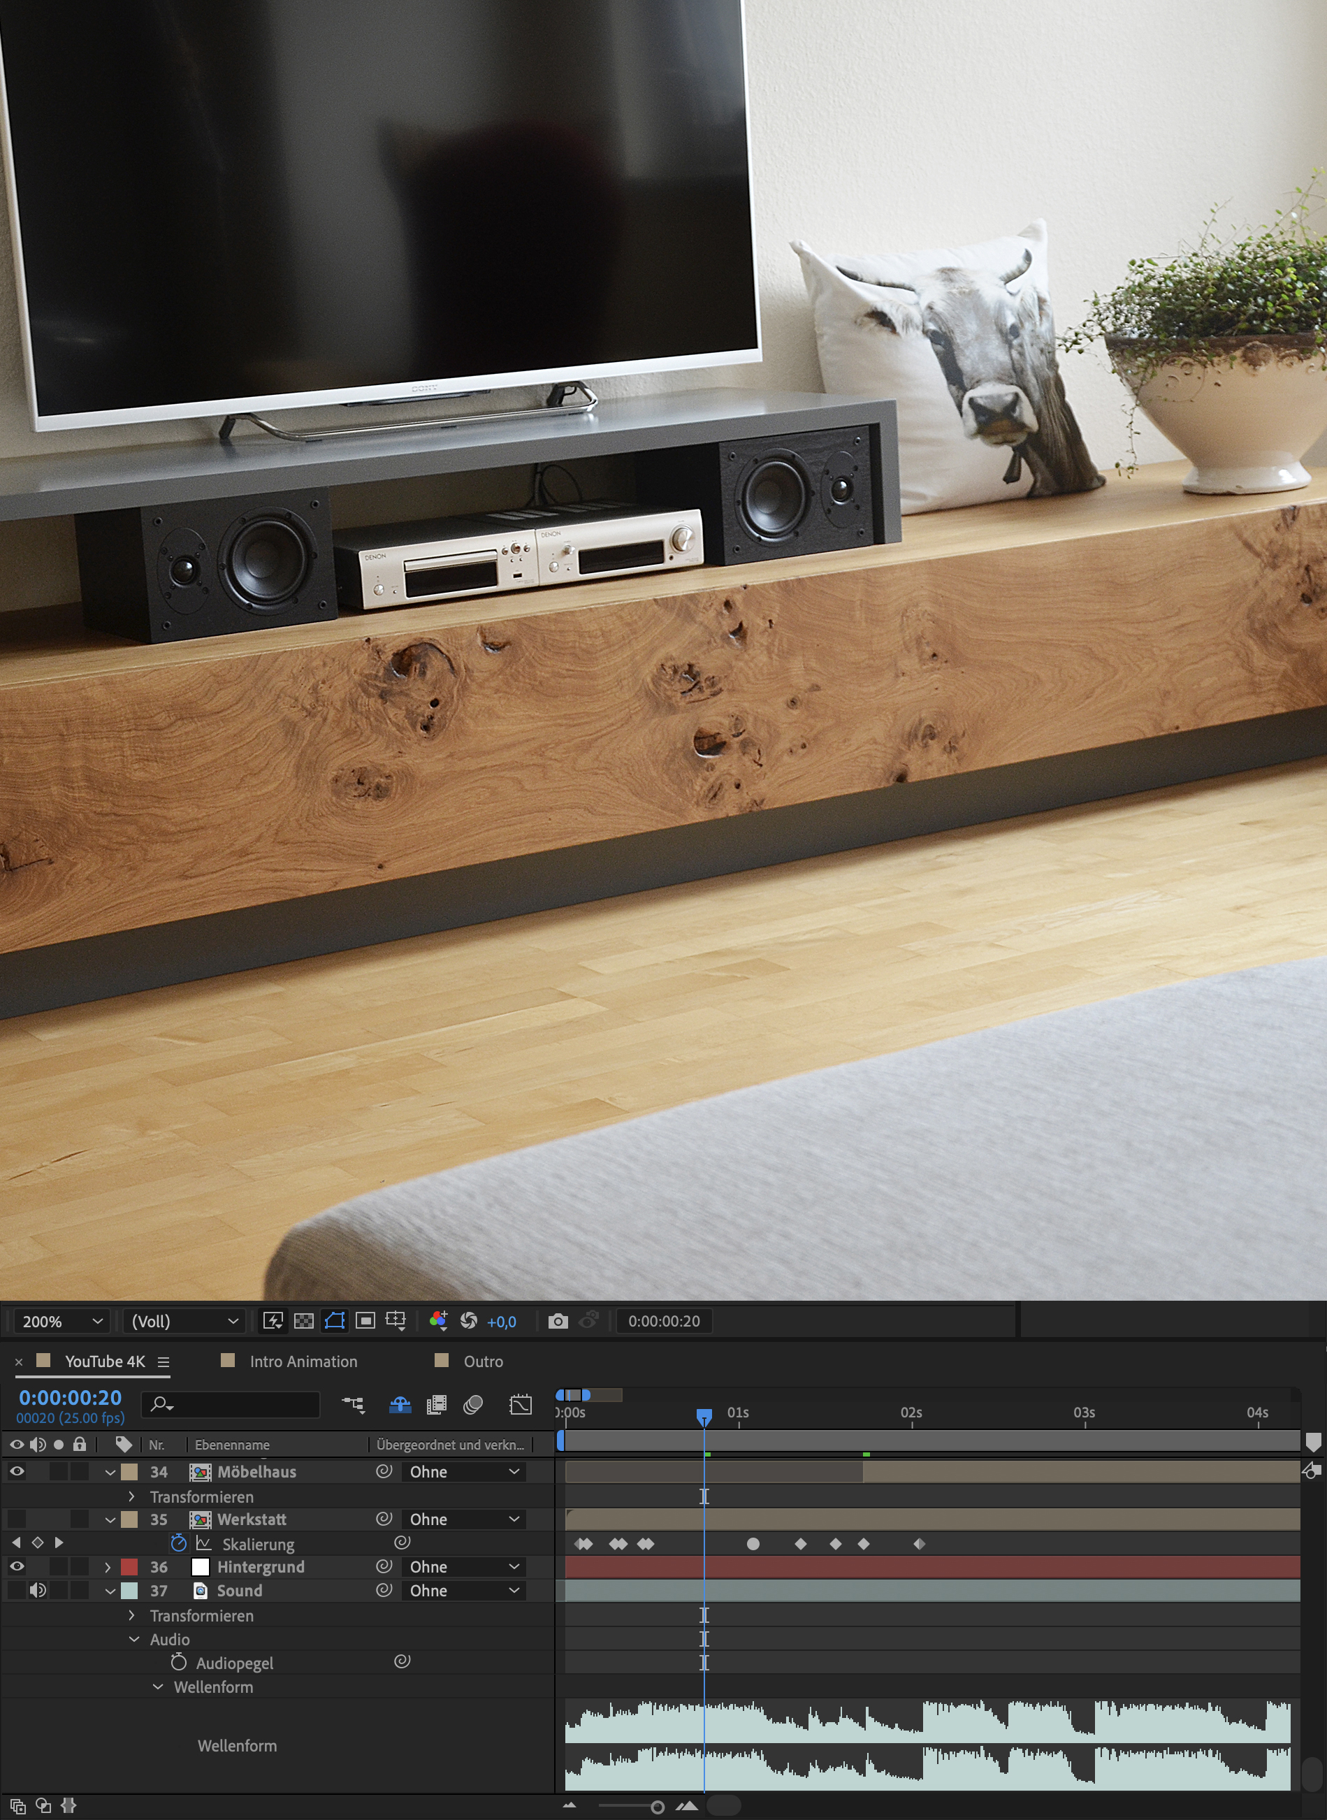Click the Skalierung property pick whip
This screenshot has height=1820, width=1327.
click(x=403, y=1542)
